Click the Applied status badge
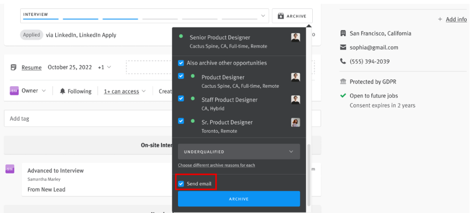The height and width of the screenshot is (213, 470). [32, 35]
